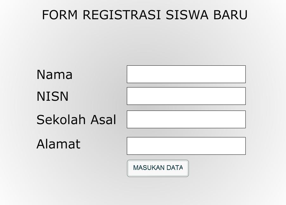The image size is (286, 205).
Task: Click the Nama label text
Action: (55, 75)
